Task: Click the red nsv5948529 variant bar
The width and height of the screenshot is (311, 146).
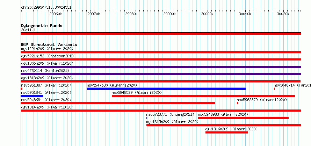Action: pos(203,96)
